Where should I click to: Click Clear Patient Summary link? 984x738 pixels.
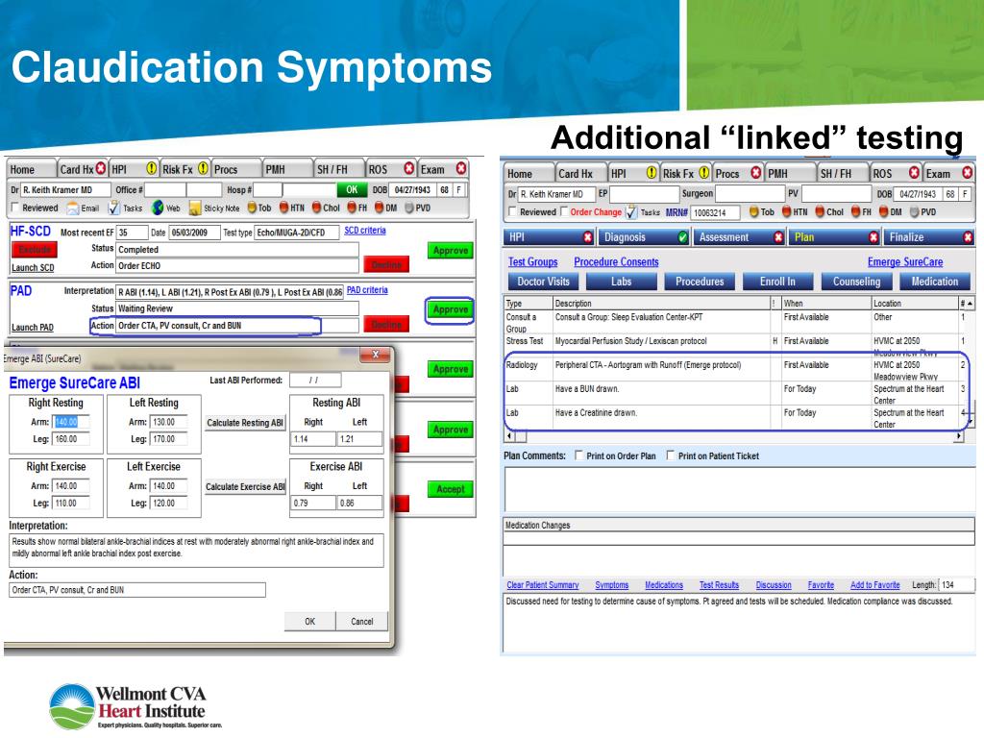point(543,585)
